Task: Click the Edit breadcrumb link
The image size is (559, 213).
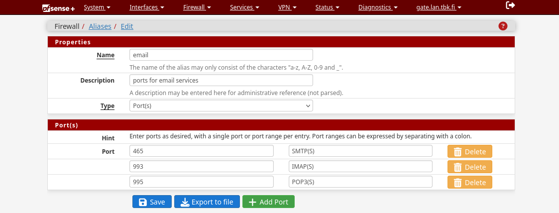Action: tap(127, 26)
